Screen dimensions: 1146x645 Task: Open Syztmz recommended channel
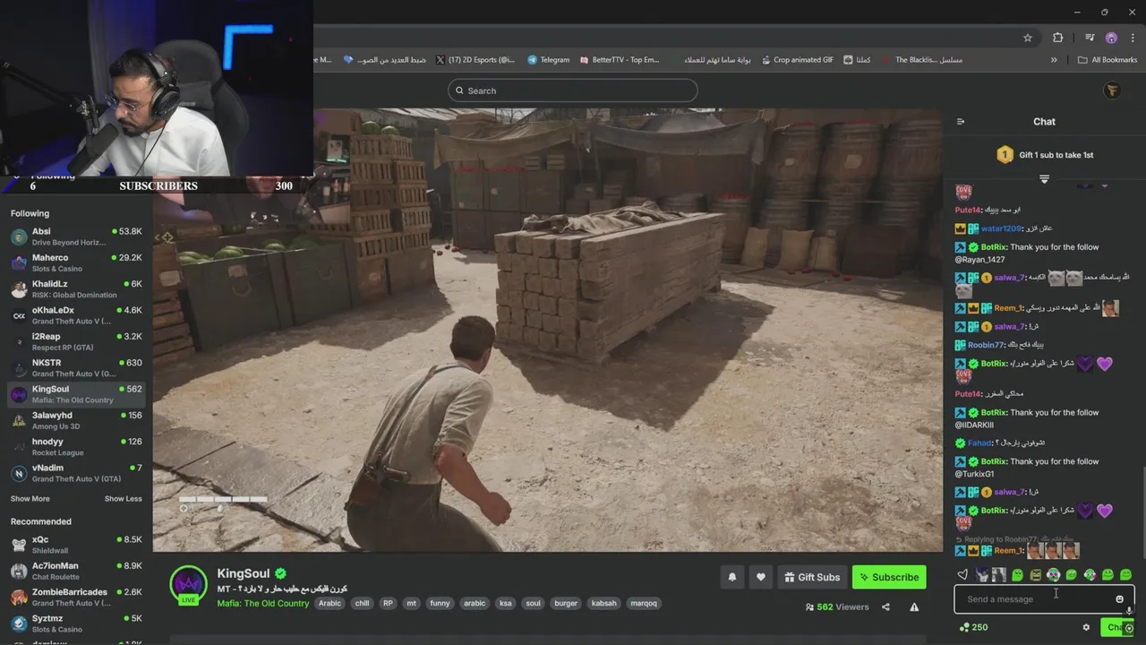76,623
